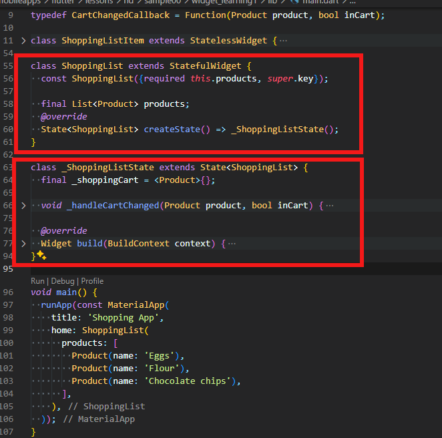Viewport: 442px width, 438px height.
Task: Unfold the _handleCartChanged method using its chevron
Action: pos(24,206)
